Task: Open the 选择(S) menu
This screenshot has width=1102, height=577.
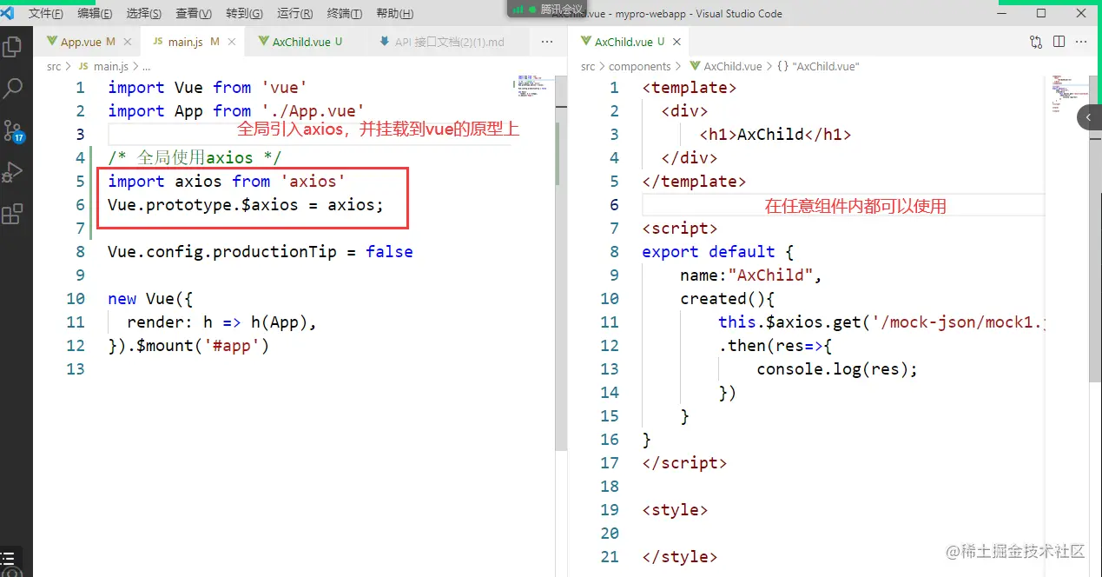Action: coord(144,14)
